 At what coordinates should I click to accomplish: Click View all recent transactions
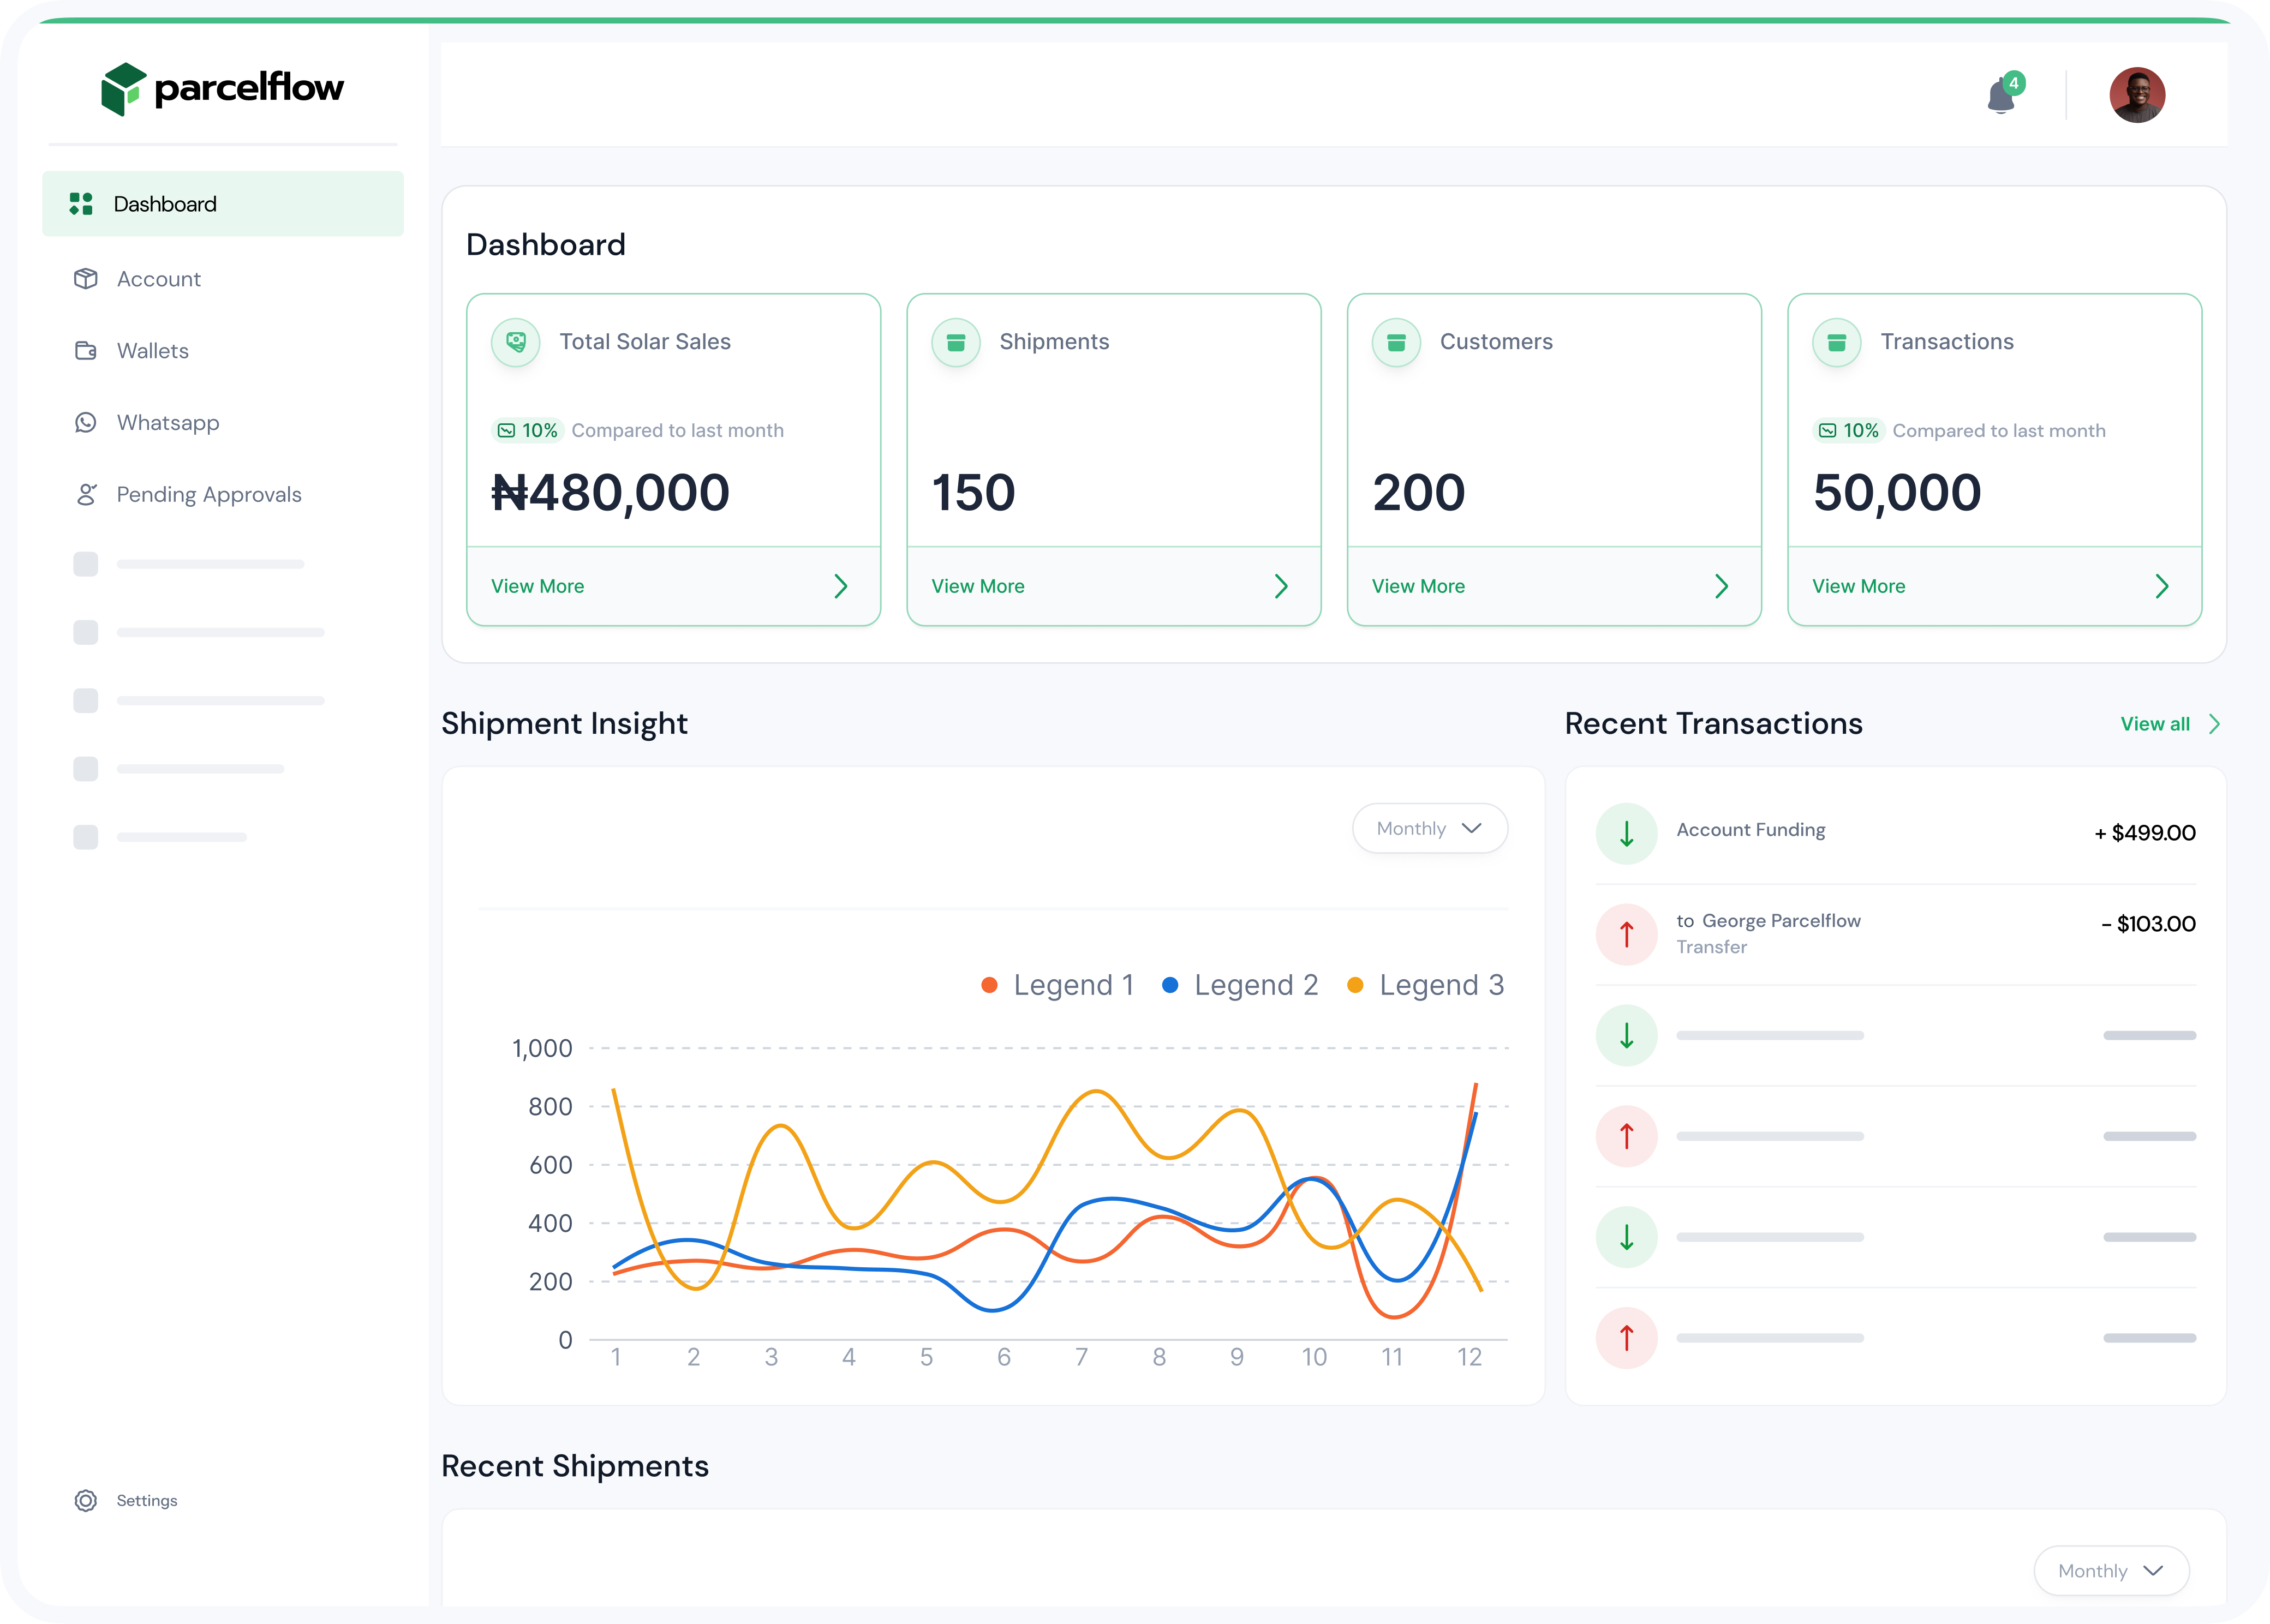2155,723
